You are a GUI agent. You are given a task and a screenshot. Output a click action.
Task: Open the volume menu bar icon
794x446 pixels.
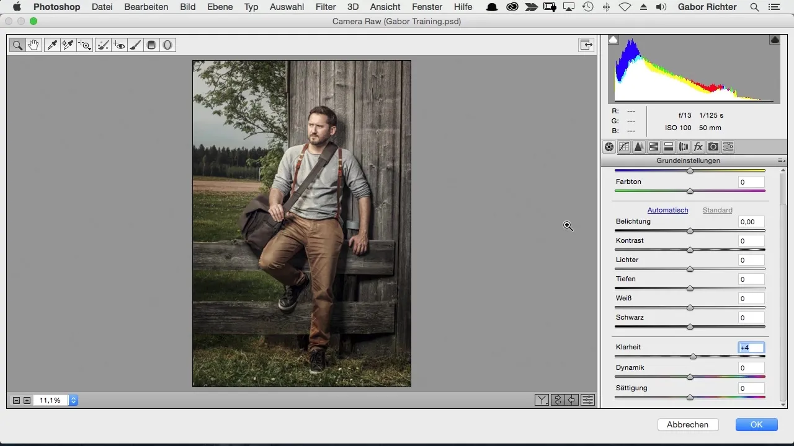click(x=661, y=7)
